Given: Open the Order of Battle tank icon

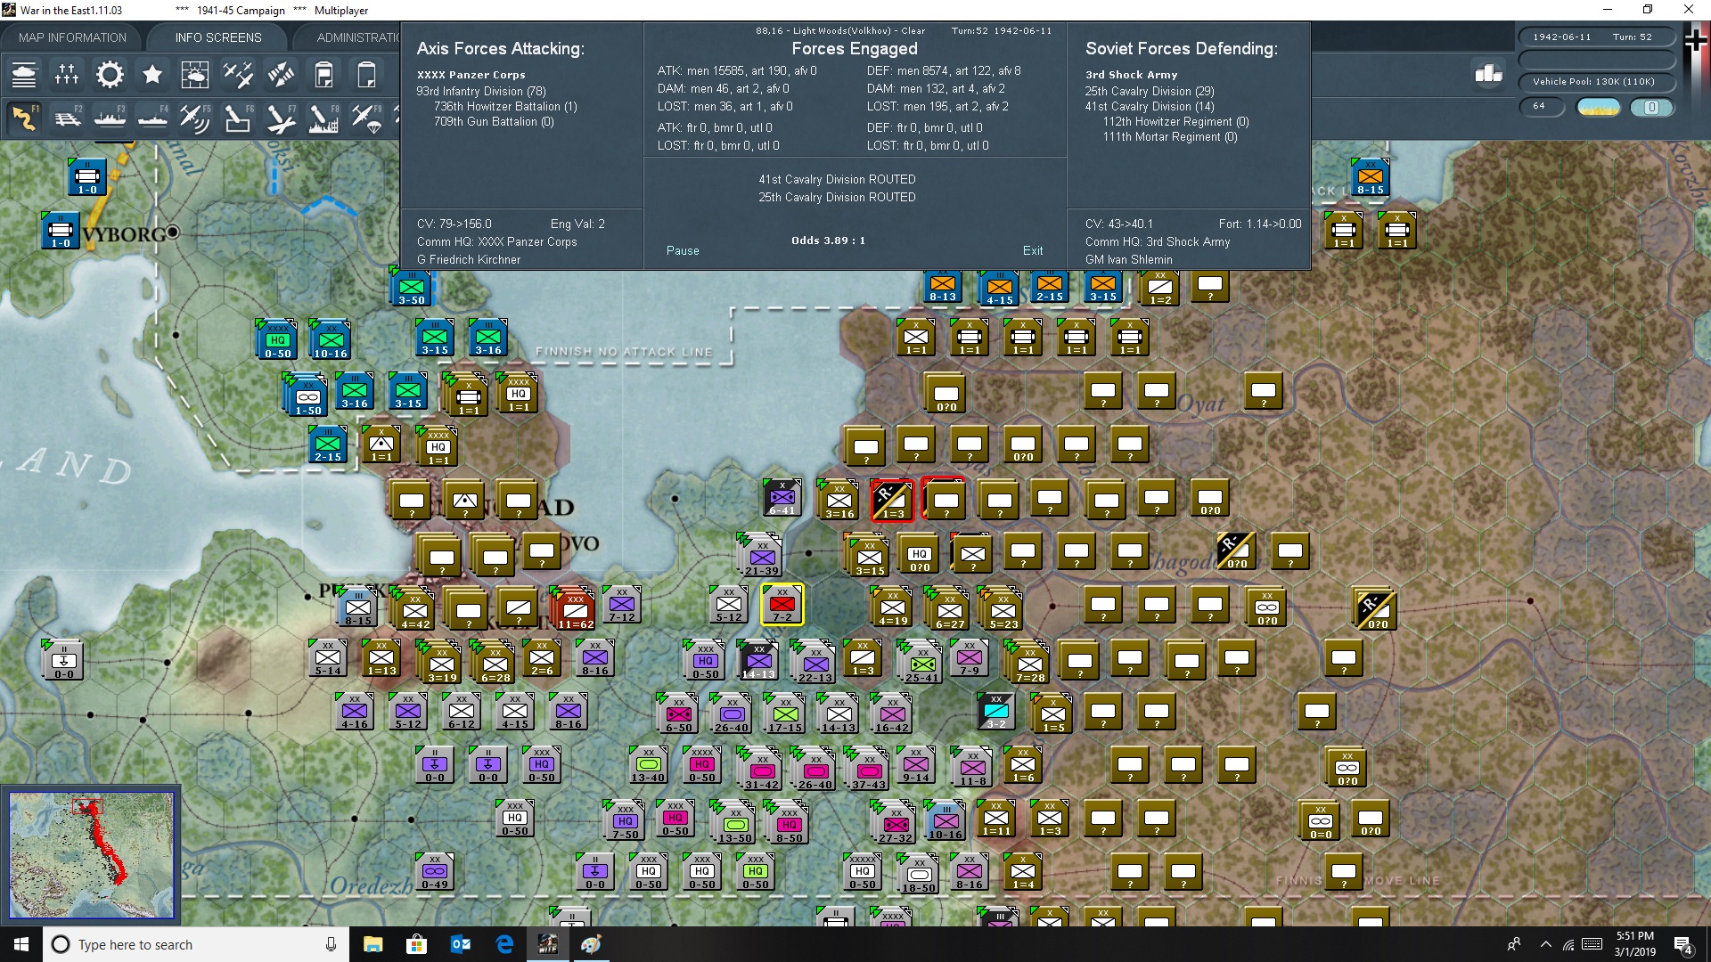Looking at the screenshot, I should click(24, 75).
